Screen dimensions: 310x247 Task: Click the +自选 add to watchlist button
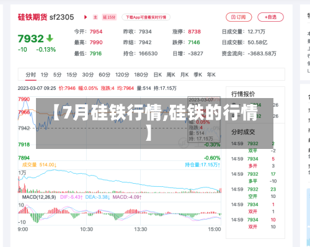pos(270,17)
